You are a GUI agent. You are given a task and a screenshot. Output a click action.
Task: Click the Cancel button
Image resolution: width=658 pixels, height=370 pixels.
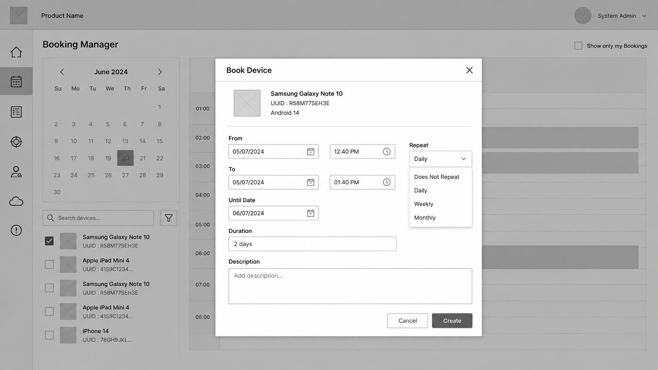pyautogui.click(x=407, y=320)
